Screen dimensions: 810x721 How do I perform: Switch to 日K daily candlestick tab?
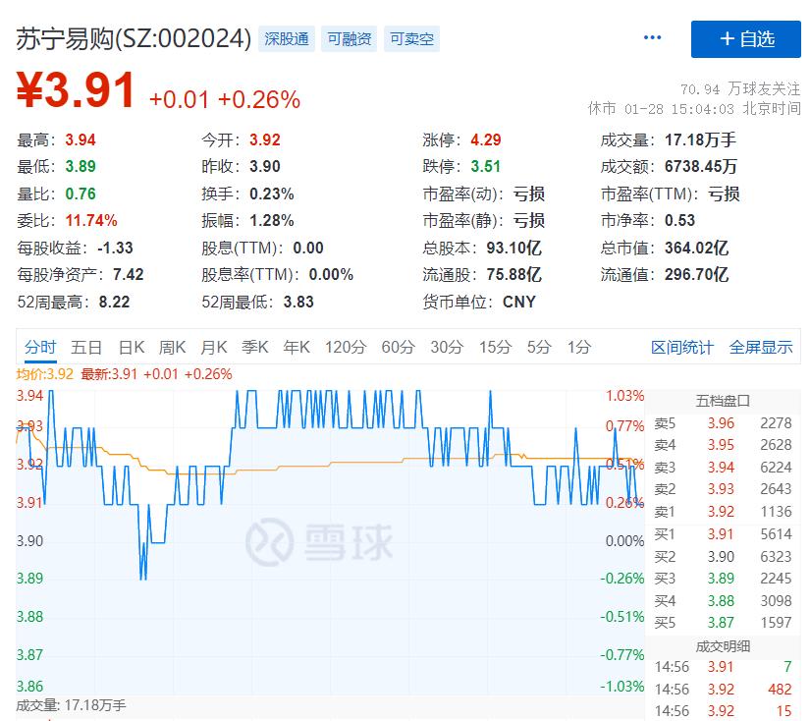click(128, 347)
